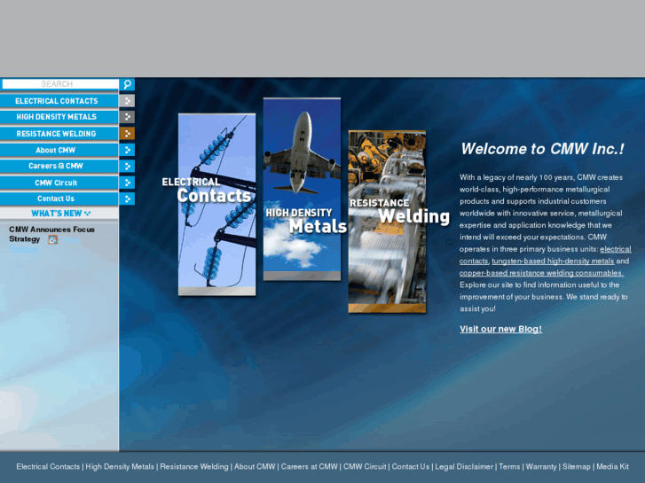Image resolution: width=645 pixels, height=483 pixels.
Task: Click the arrow icon beside Electrical Contacts menu
Action: click(127, 101)
